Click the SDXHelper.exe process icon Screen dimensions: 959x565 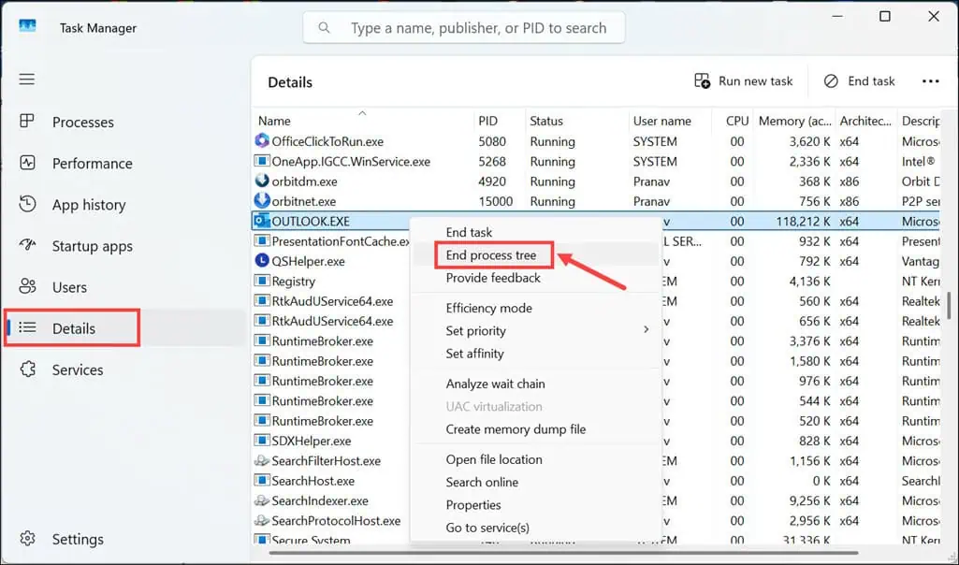[x=262, y=441]
